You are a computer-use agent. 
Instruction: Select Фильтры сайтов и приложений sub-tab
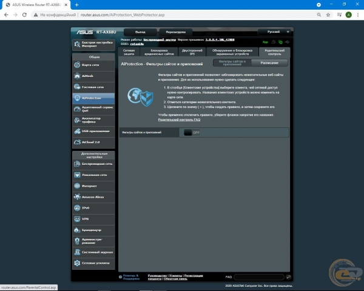[232, 63]
